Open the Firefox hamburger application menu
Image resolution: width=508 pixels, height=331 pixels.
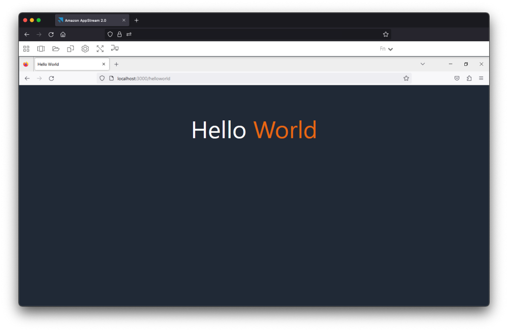[x=481, y=78]
